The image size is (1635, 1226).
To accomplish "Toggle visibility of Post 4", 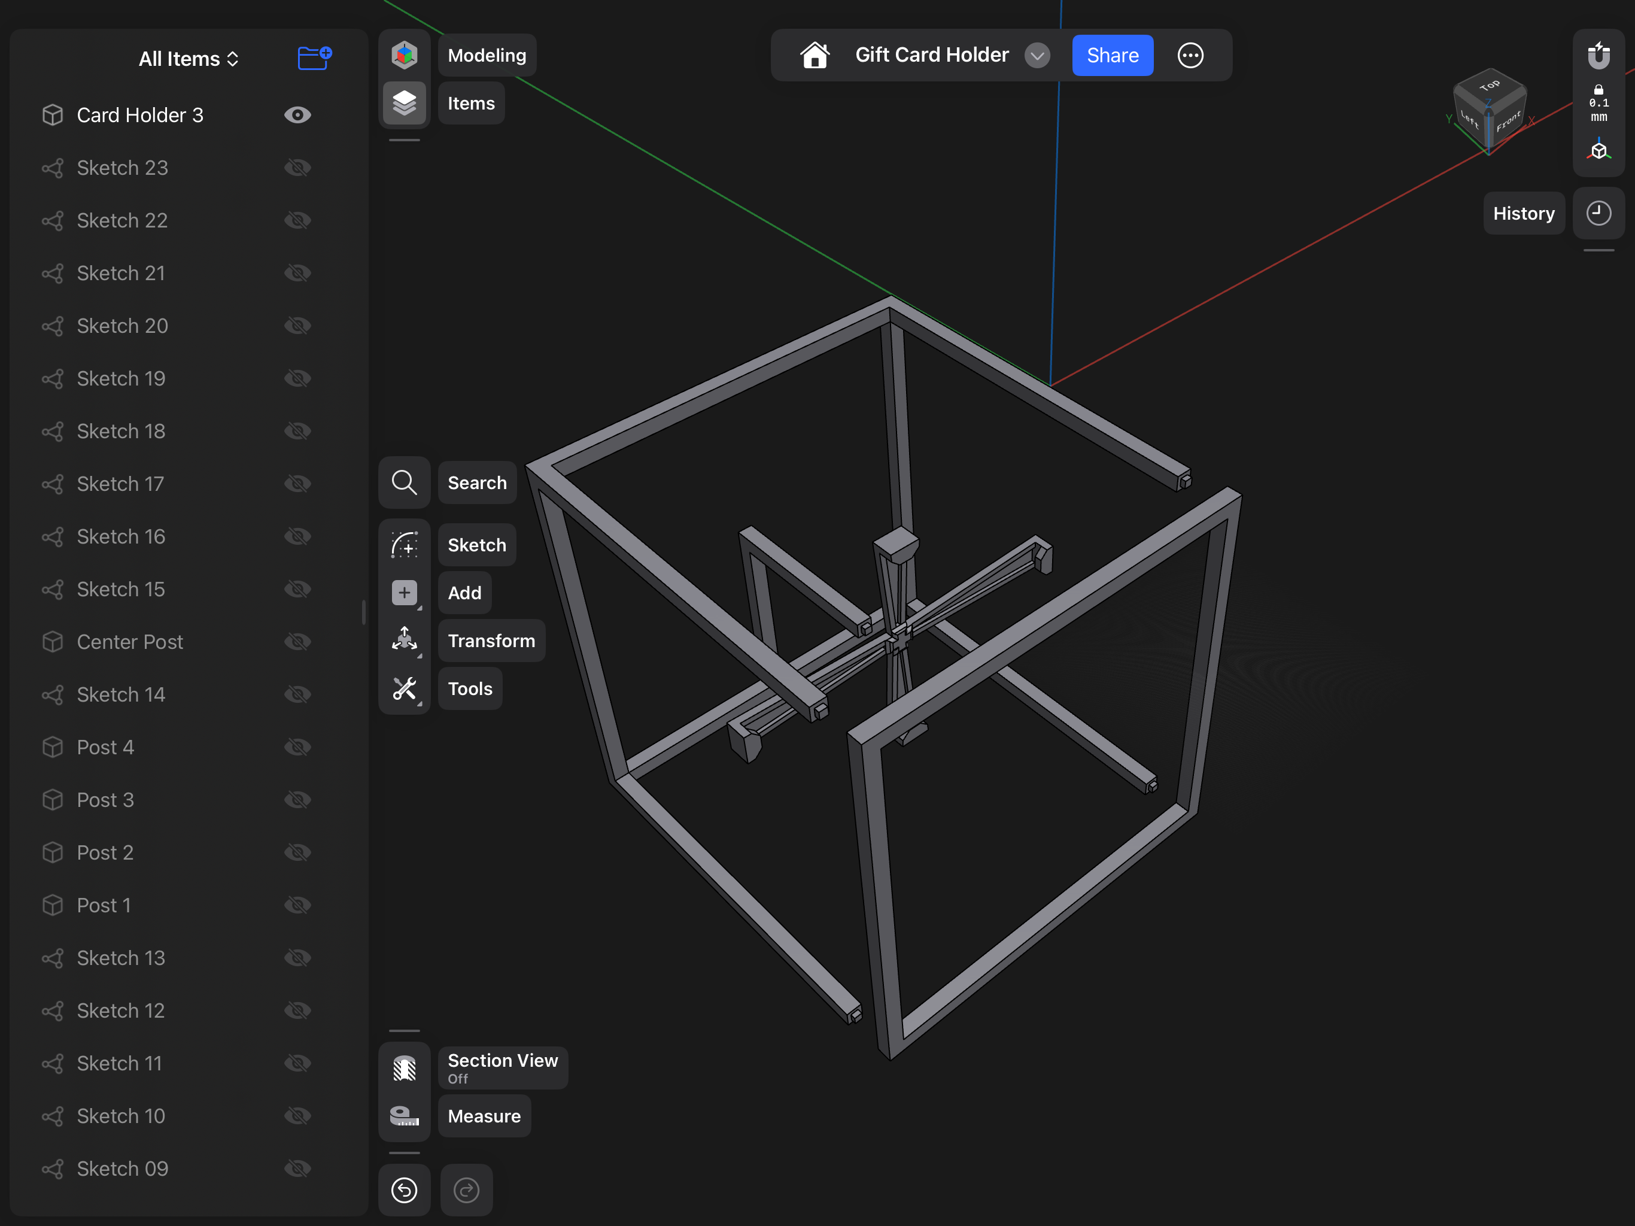I will [298, 747].
